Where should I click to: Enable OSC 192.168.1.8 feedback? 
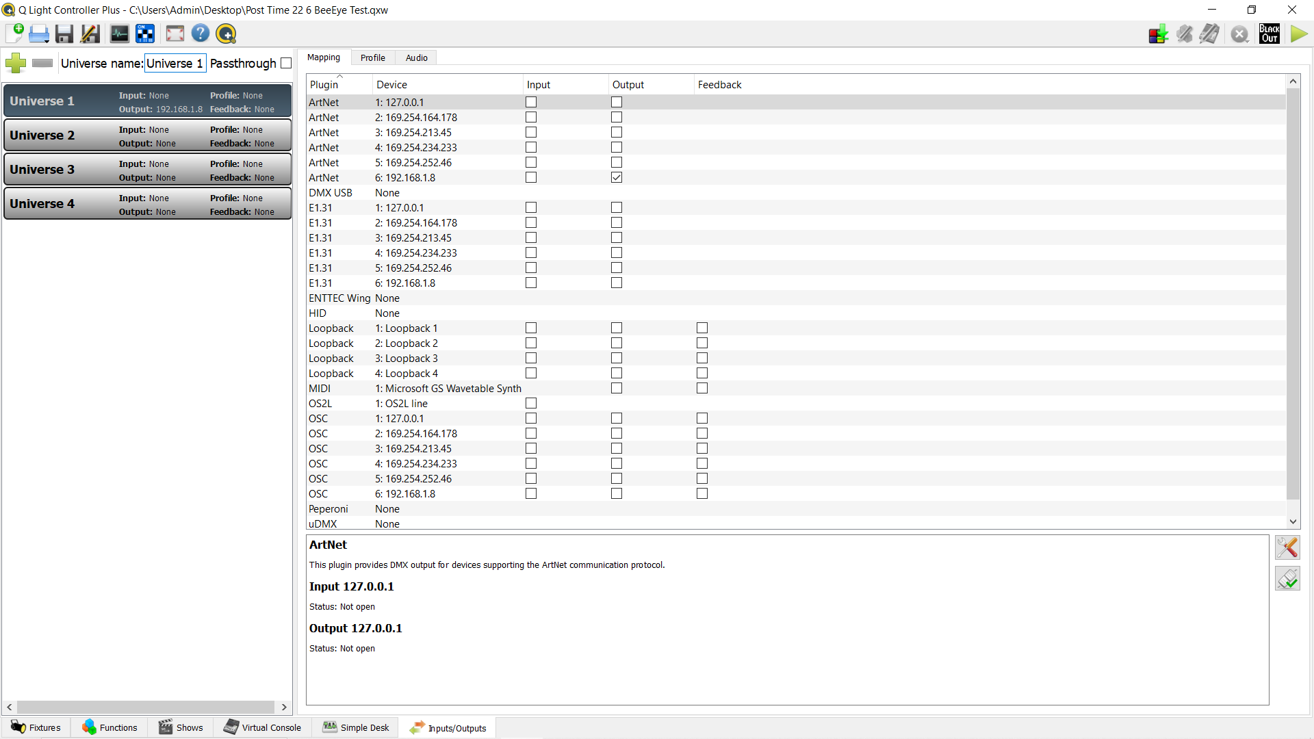point(702,493)
